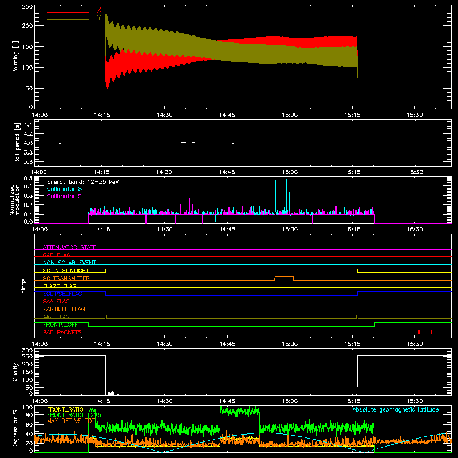This screenshot has width=458, height=458.
Task: Click the Quality axis title
Action: [15, 372]
